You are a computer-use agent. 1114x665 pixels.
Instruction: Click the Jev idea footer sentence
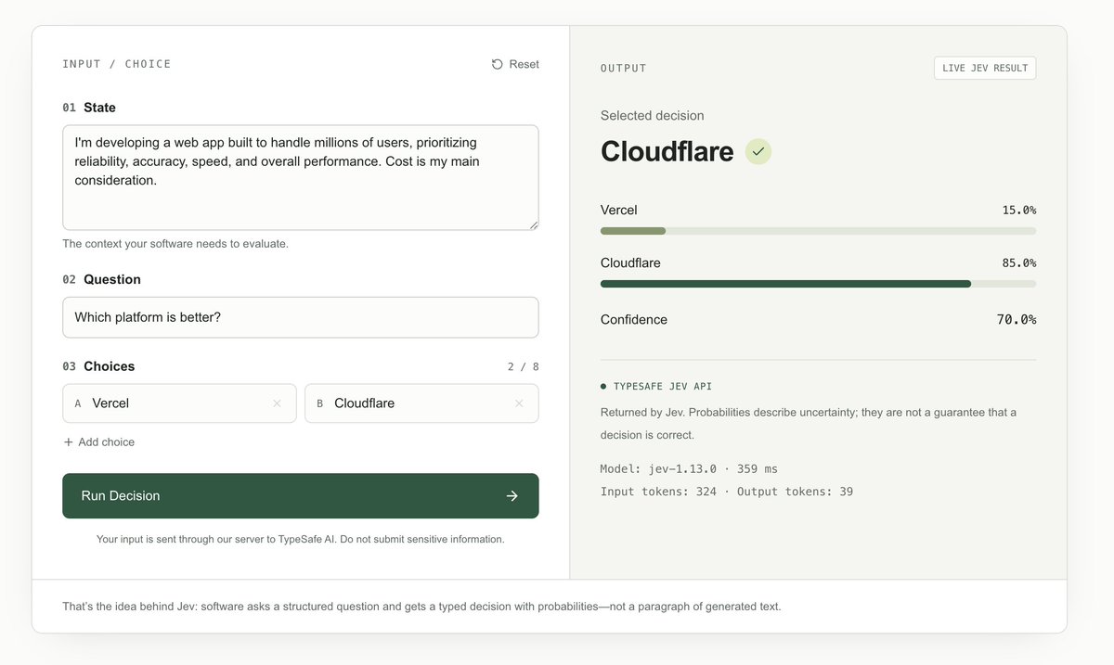[422, 607]
